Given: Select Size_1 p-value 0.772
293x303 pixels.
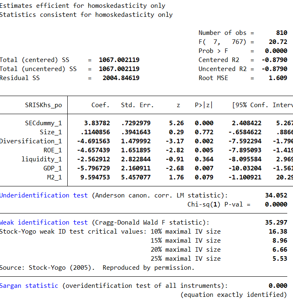Looking at the screenshot, I should coord(204,132).
